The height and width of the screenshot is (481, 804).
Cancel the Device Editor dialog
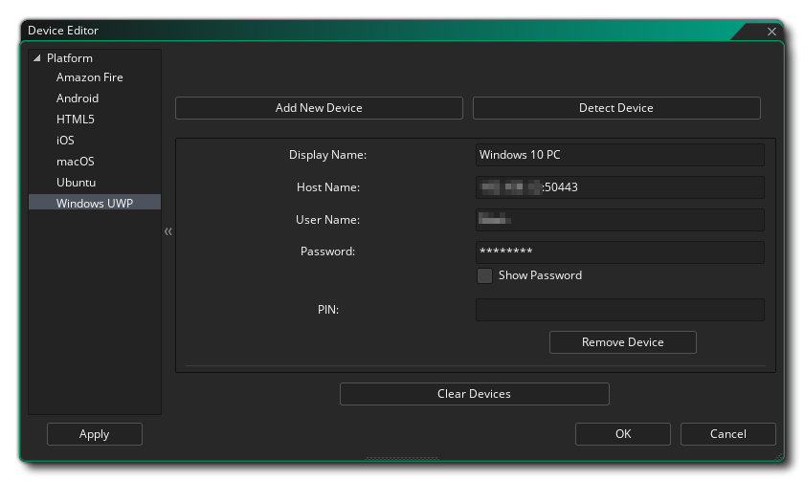pyautogui.click(x=728, y=434)
